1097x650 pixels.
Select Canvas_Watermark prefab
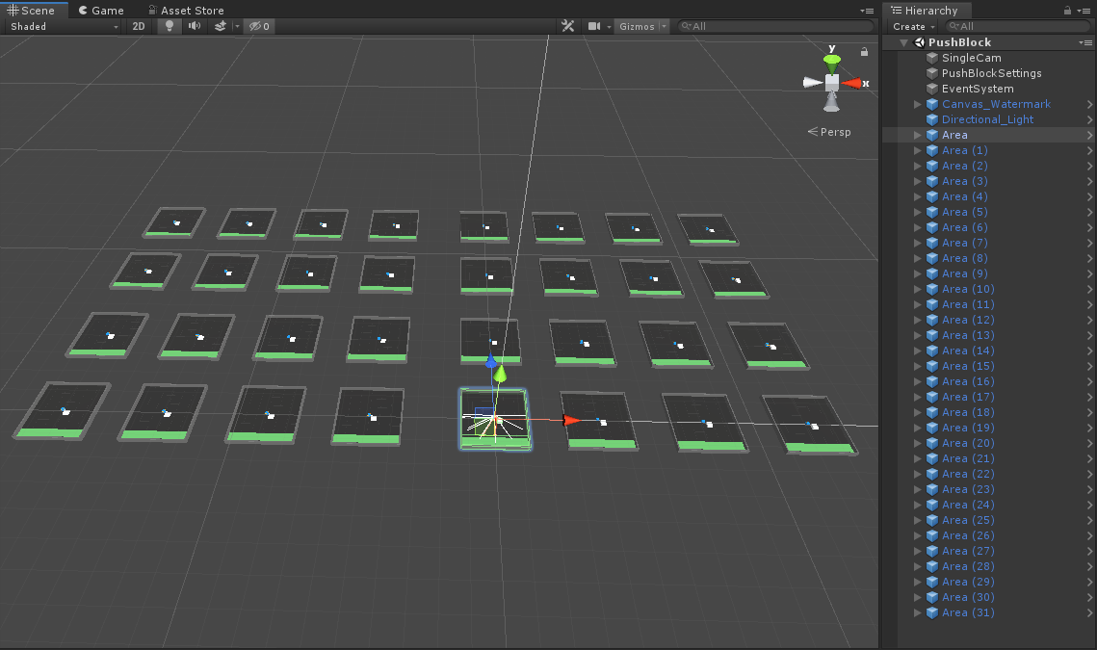tap(996, 104)
